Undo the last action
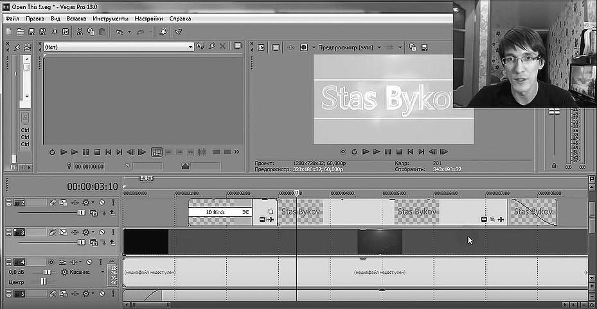This screenshot has width=597, height=309. pos(119,32)
